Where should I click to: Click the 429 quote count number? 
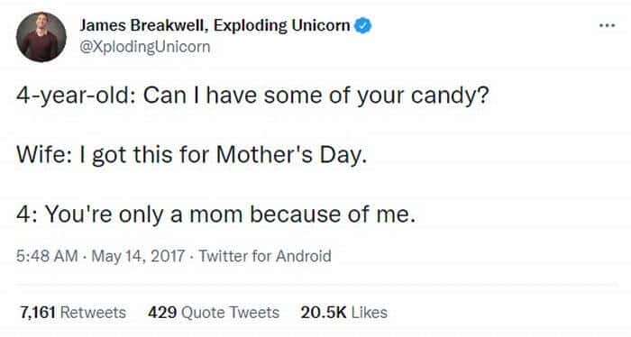pos(161,313)
